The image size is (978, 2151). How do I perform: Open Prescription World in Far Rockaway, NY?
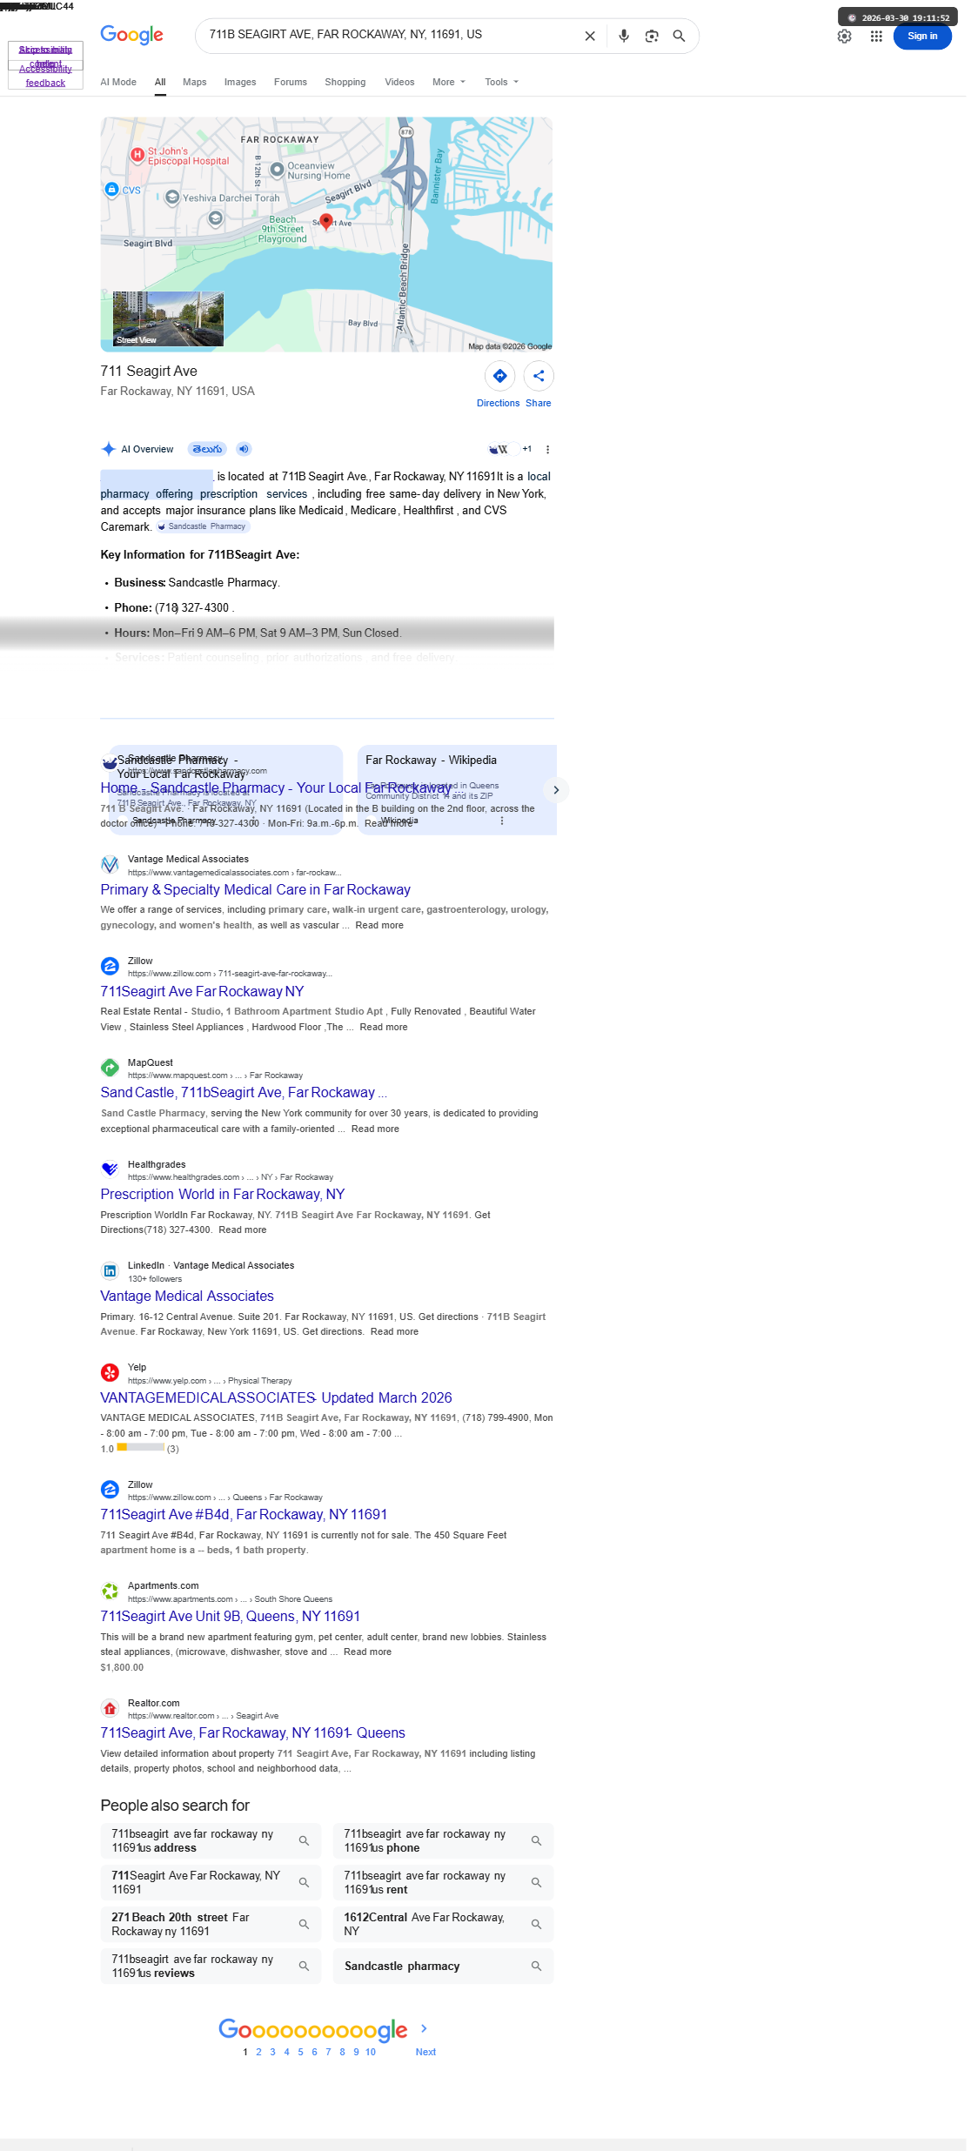223,1194
